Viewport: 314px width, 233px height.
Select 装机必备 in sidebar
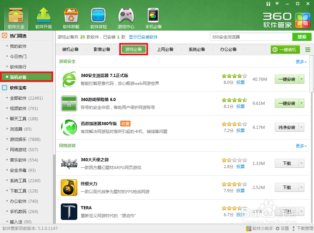coord(26,77)
